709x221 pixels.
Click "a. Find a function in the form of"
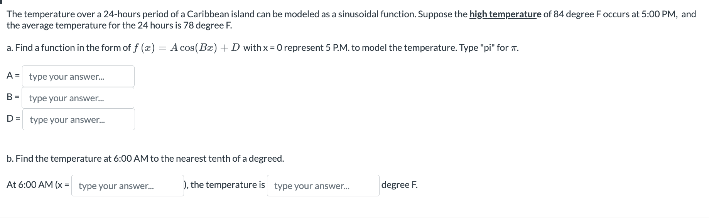point(69,48)
